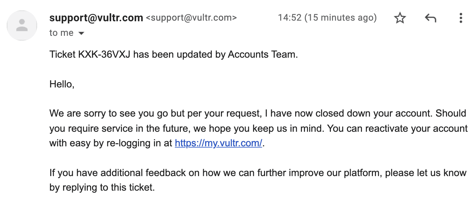Screen dimensions: 471x211
Task: Click the words "Accounts Team"
Action: 262,55
